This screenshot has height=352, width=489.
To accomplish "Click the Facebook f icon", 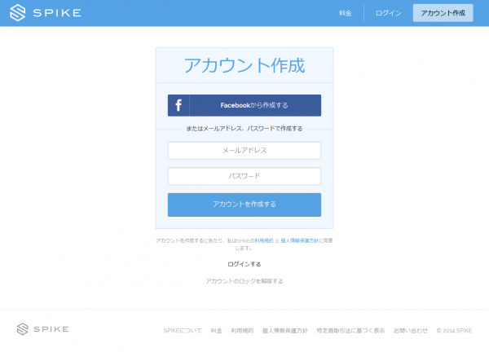I will pyautogui.click(x=178, y=105).
